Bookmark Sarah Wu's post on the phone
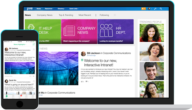The image size is (192, 110). pos(34,81)
